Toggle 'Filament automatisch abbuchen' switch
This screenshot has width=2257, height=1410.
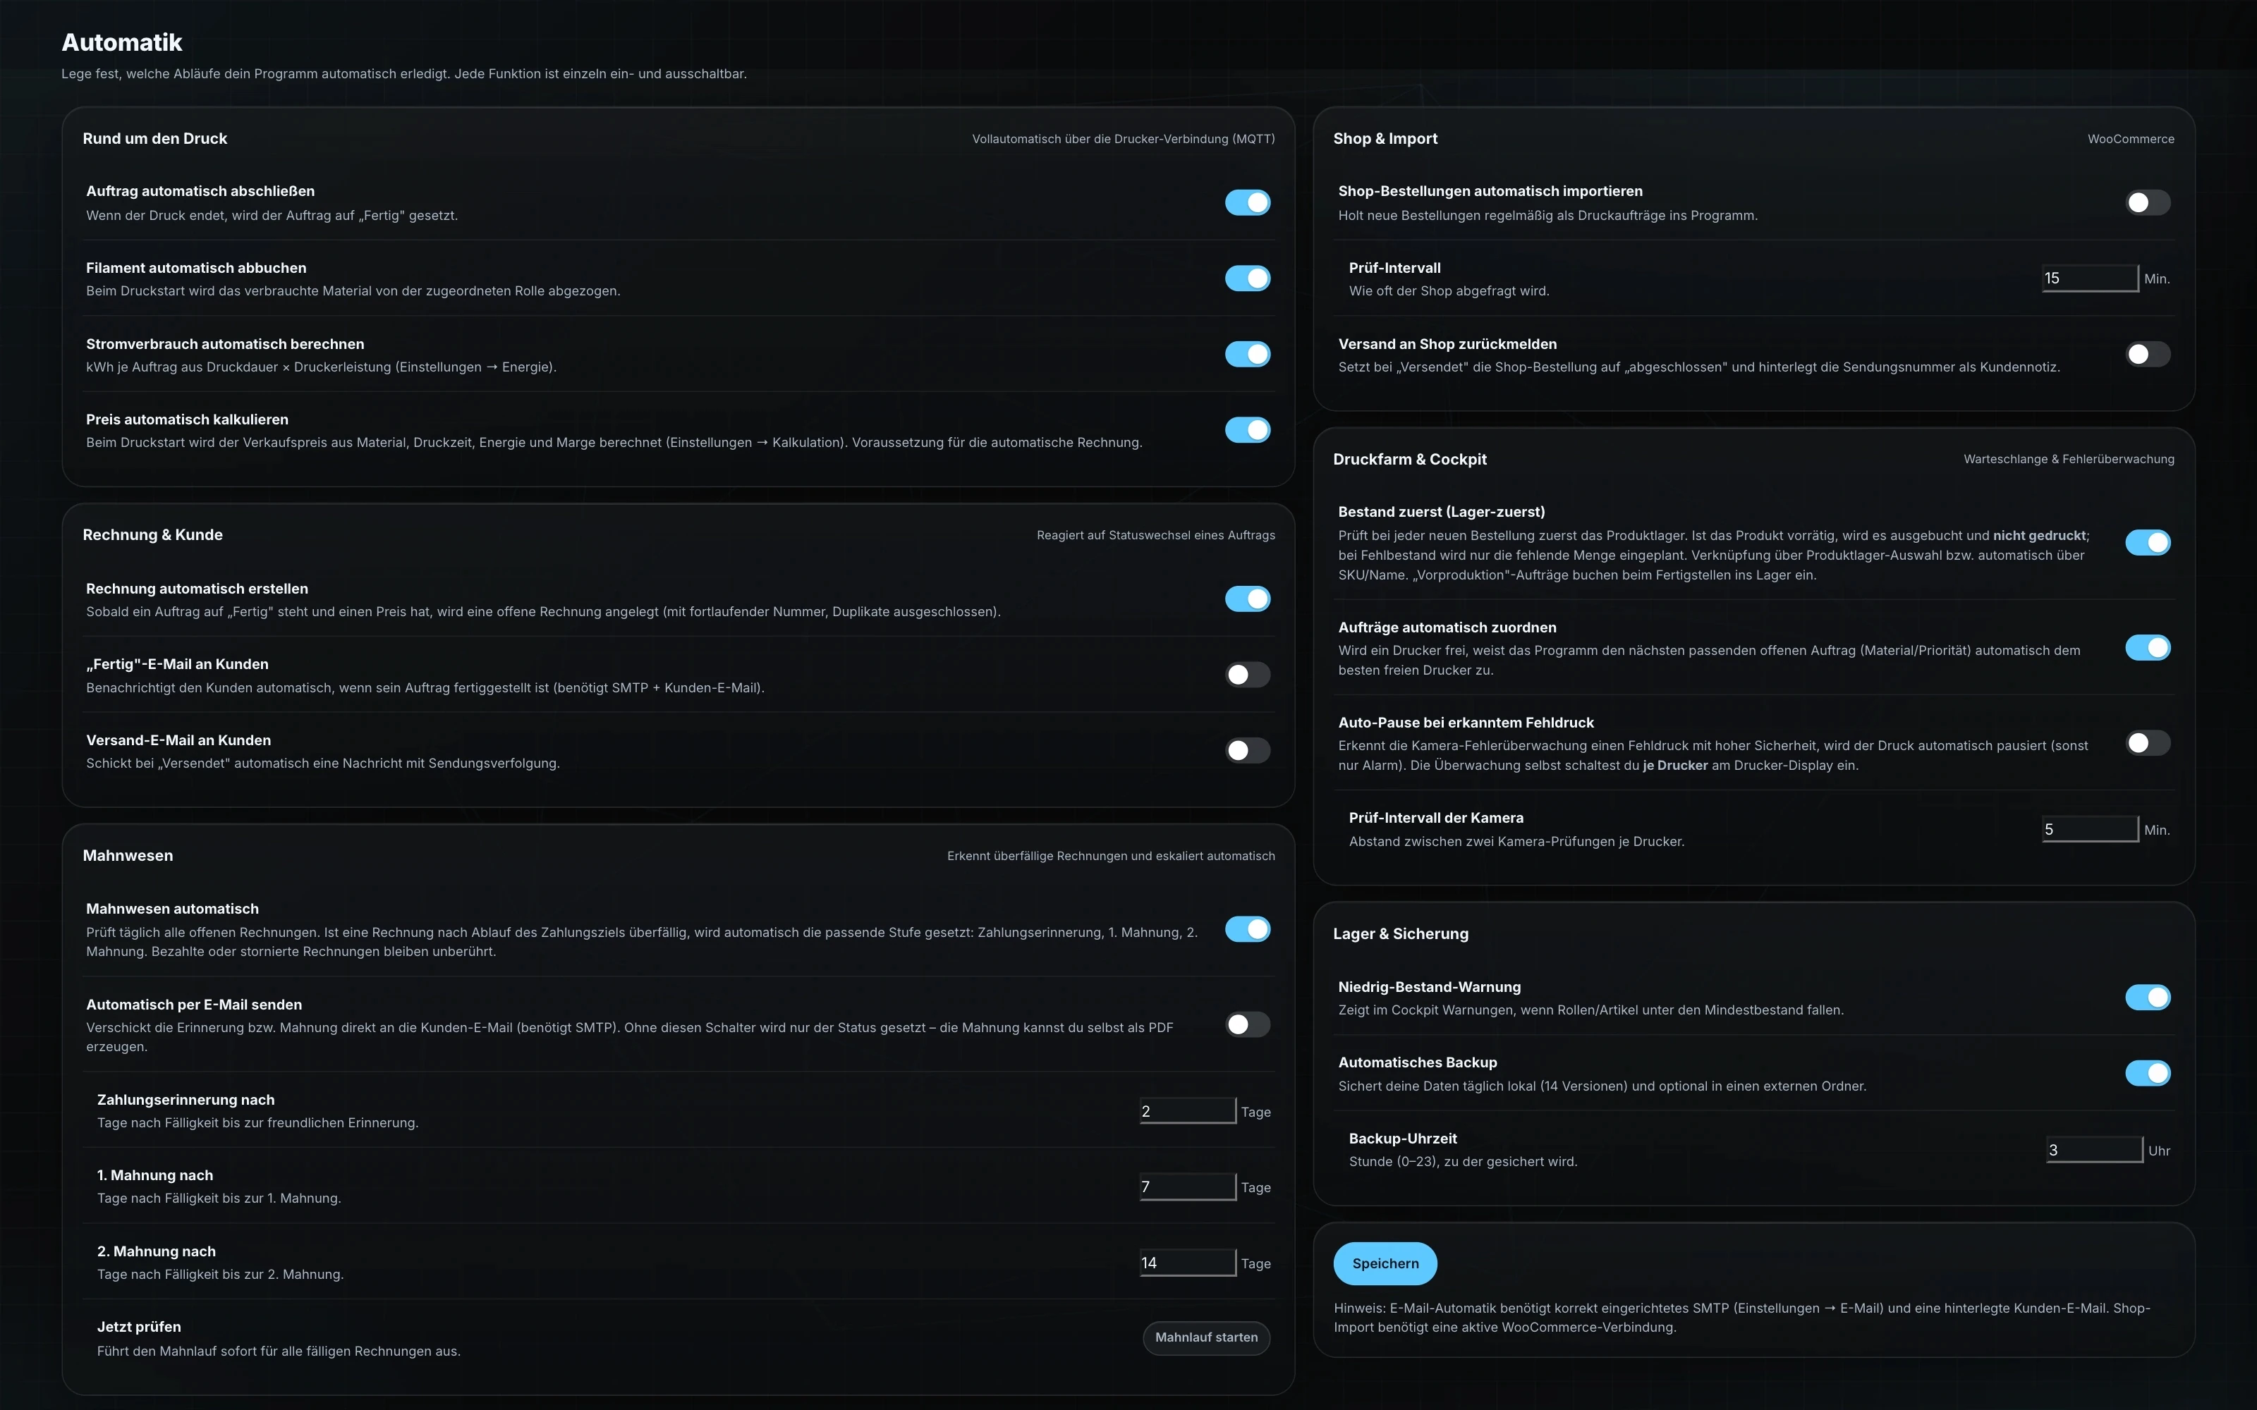point(1247,278)
